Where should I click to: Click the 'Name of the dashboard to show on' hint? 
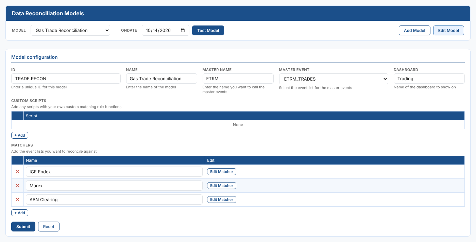point(425,87)
